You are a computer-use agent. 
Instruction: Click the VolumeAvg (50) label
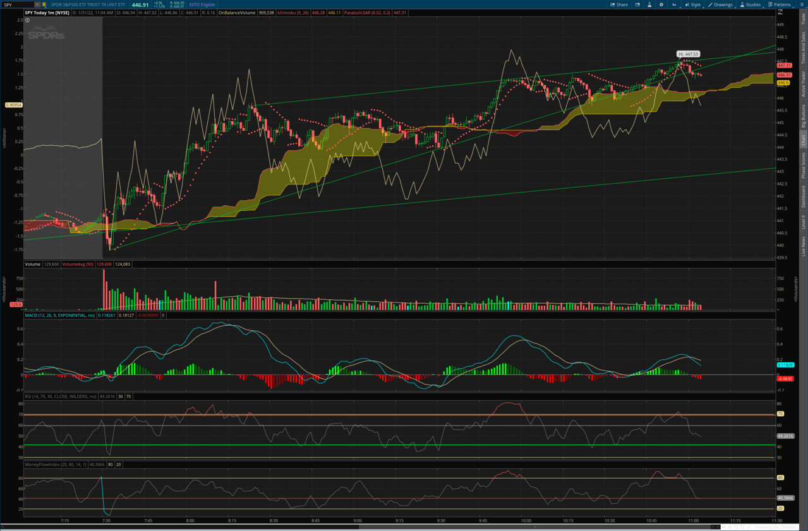[77, 265]
